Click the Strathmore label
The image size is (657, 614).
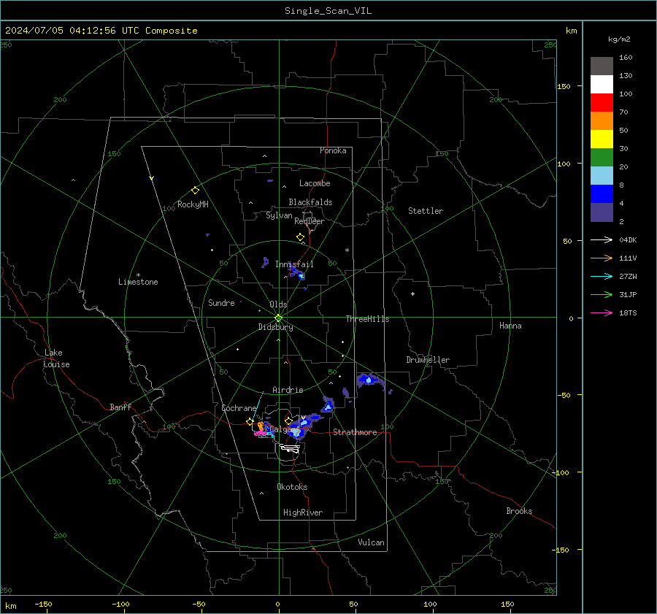355,432
